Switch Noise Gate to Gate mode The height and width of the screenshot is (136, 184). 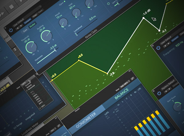pyautogui.click(x=25, y=30)
